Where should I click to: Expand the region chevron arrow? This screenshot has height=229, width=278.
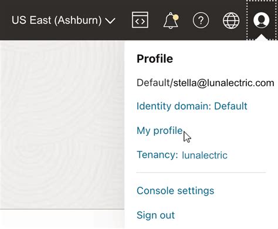click(110, 21)
